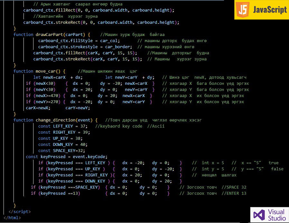This screenshot has width=289, height=223.
Task: Click the purple Visual Studio logo icon
Action: [x=259, y=215]
